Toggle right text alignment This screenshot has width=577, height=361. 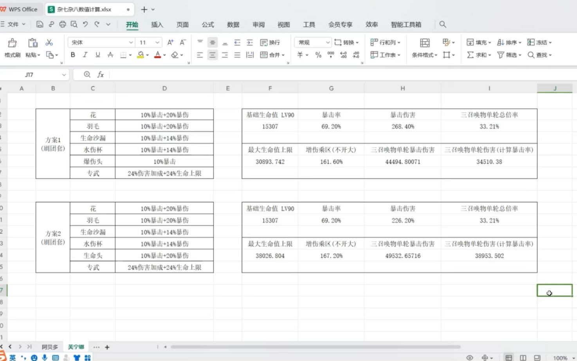[x=225, y=55]
